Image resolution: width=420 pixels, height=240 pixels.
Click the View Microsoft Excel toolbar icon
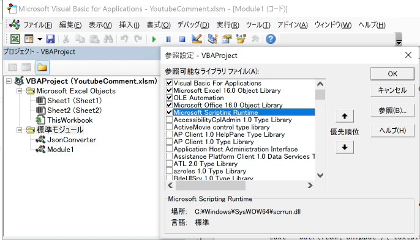(x=15, y=39)
